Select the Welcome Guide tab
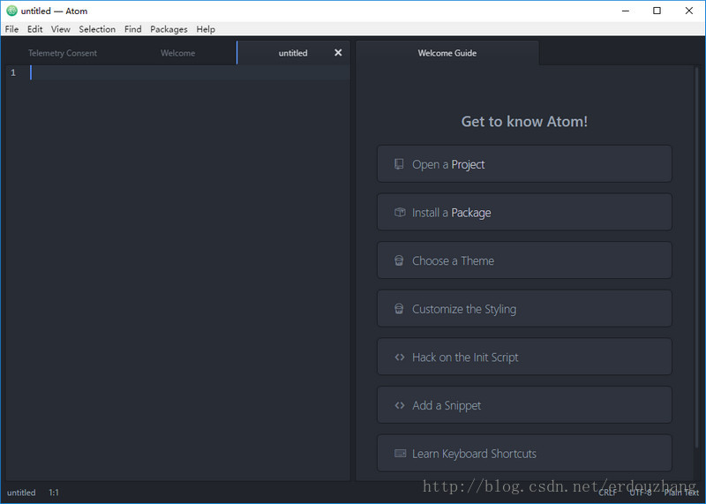Image resolution: width=706 pixels, height=504 pixels. tap(447, 53)
